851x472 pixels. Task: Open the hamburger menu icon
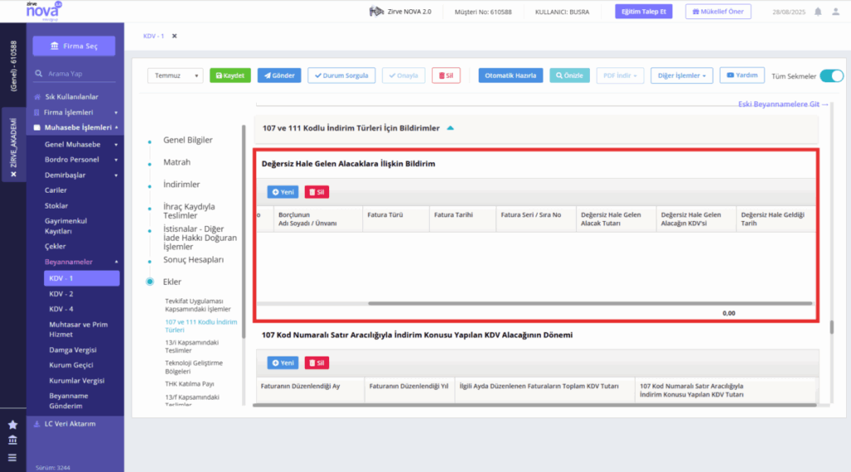tap(12, 457)
